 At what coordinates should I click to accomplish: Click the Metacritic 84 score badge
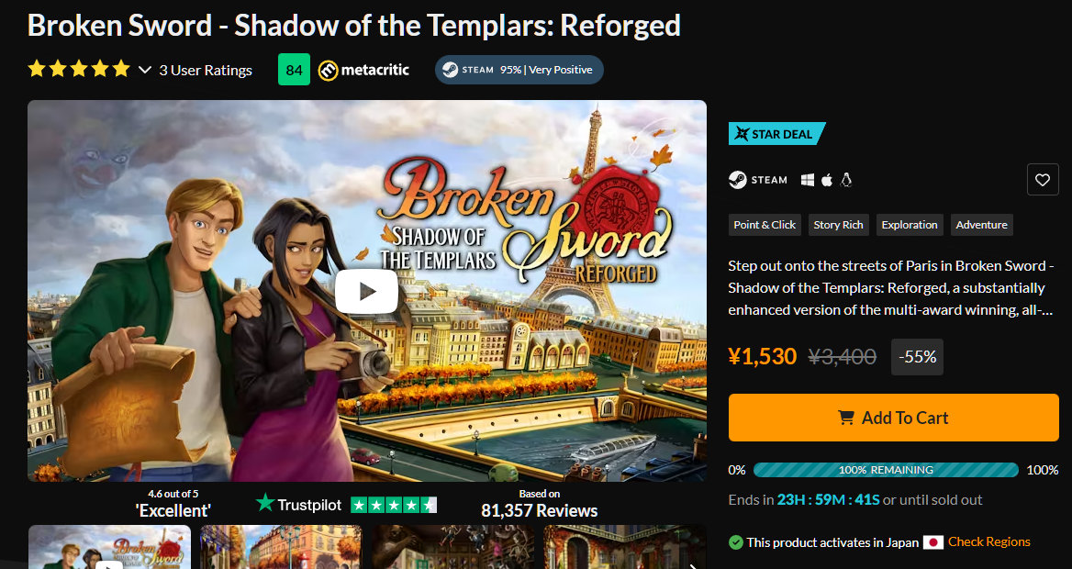click(x=294, y=70)
